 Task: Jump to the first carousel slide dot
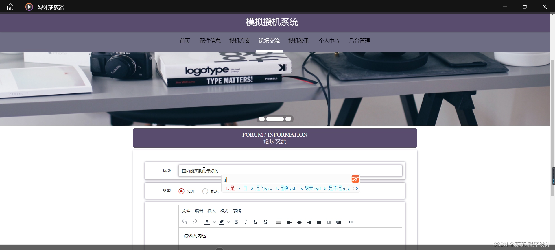pyautogui.click(x=262, y=119)
